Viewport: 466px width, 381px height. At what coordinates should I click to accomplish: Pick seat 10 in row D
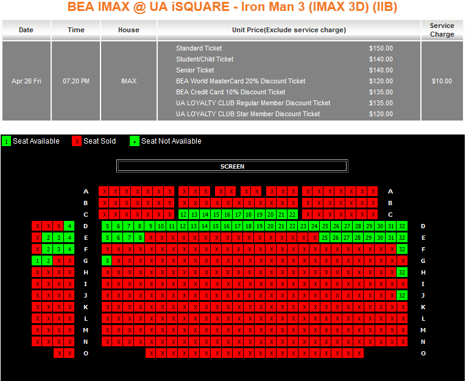pos(161,226)
